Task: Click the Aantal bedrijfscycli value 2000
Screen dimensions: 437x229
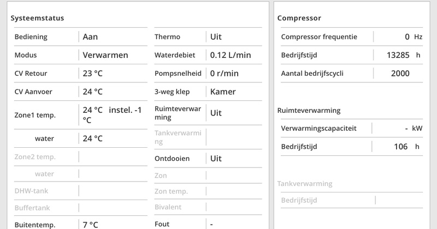Action: click(x=400, y=74)
